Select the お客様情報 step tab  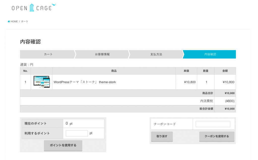click(x=102, y=54)
